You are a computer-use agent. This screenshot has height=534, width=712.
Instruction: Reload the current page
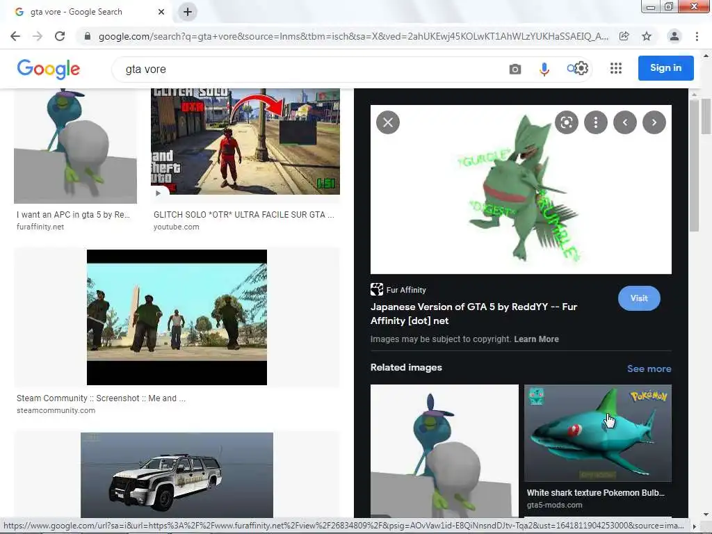60,36
